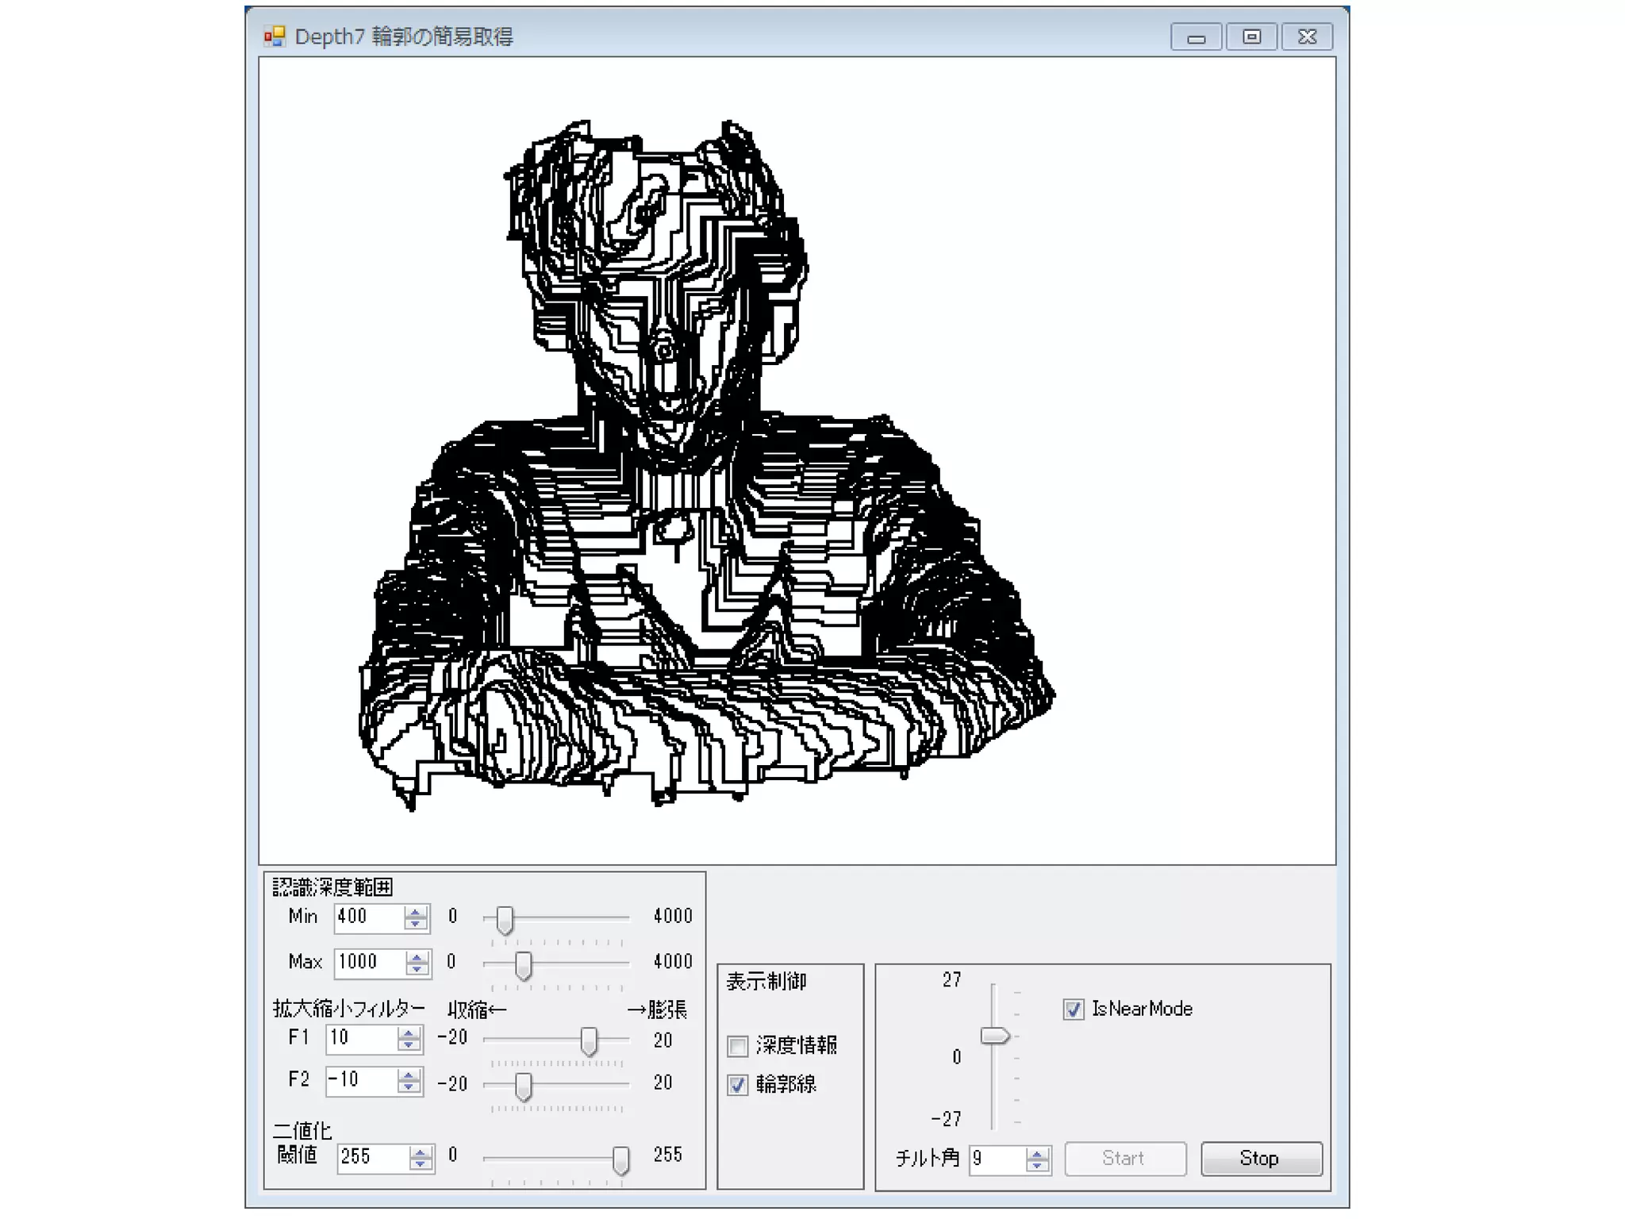Uncheck the 輪郭線 checkbox
Viewport: 1625px width, 1219px height.
(x=738, y=1085)
